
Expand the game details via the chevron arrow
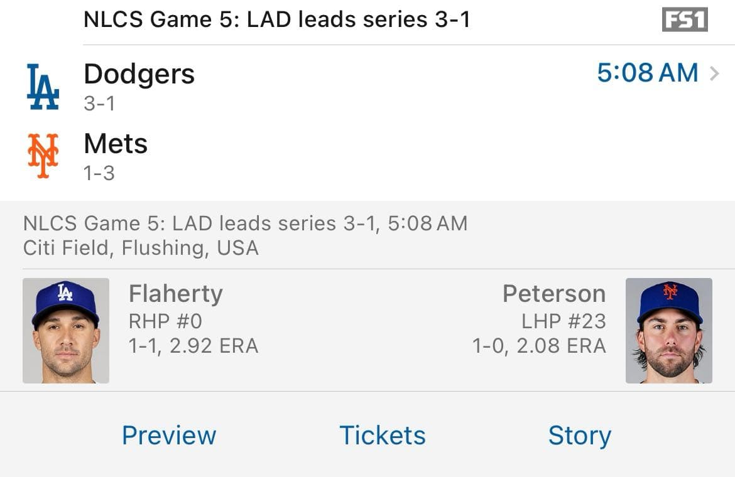[x=716, y=73]
